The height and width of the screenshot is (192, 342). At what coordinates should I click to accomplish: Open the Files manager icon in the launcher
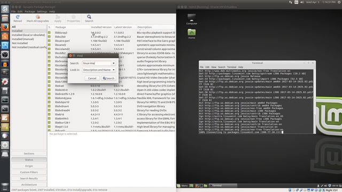click(5, 18)
